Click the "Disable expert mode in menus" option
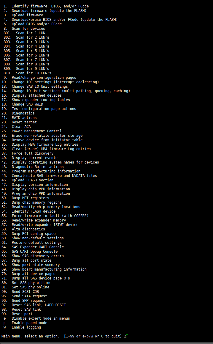The width and height of the screenshot is (213, 344). 41,318
